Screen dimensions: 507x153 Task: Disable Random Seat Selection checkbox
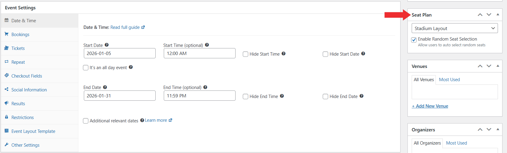pyautogui.click(x=414, y=40)
